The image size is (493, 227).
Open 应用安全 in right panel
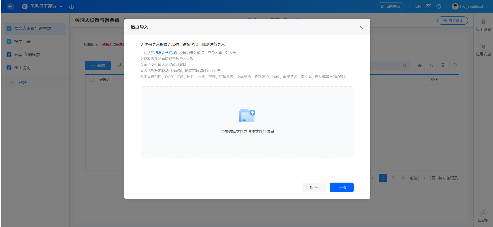[483, 50]
